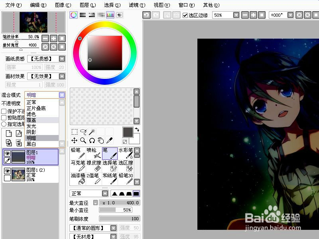
Task: Open the 画纸质感 paper texture dropdown
Action: click(x=62, y=59)
